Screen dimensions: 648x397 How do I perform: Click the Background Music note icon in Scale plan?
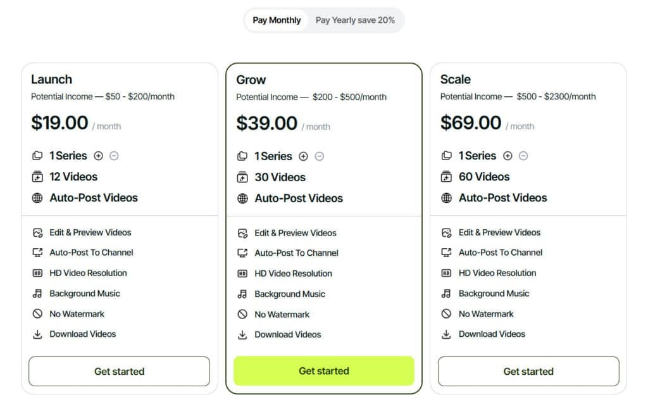coord(446,293)
